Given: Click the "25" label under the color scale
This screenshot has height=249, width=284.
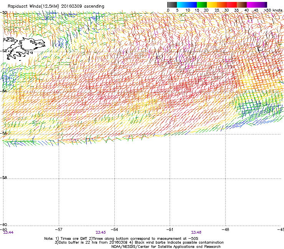Looking at the screenshot, I should pyautogui.click(x=217, y=10).
